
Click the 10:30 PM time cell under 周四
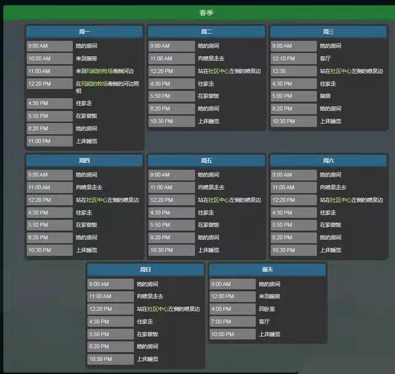coord(49,250)
